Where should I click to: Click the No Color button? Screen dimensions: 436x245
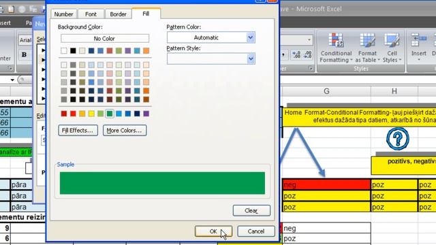(x=105, y=38)
